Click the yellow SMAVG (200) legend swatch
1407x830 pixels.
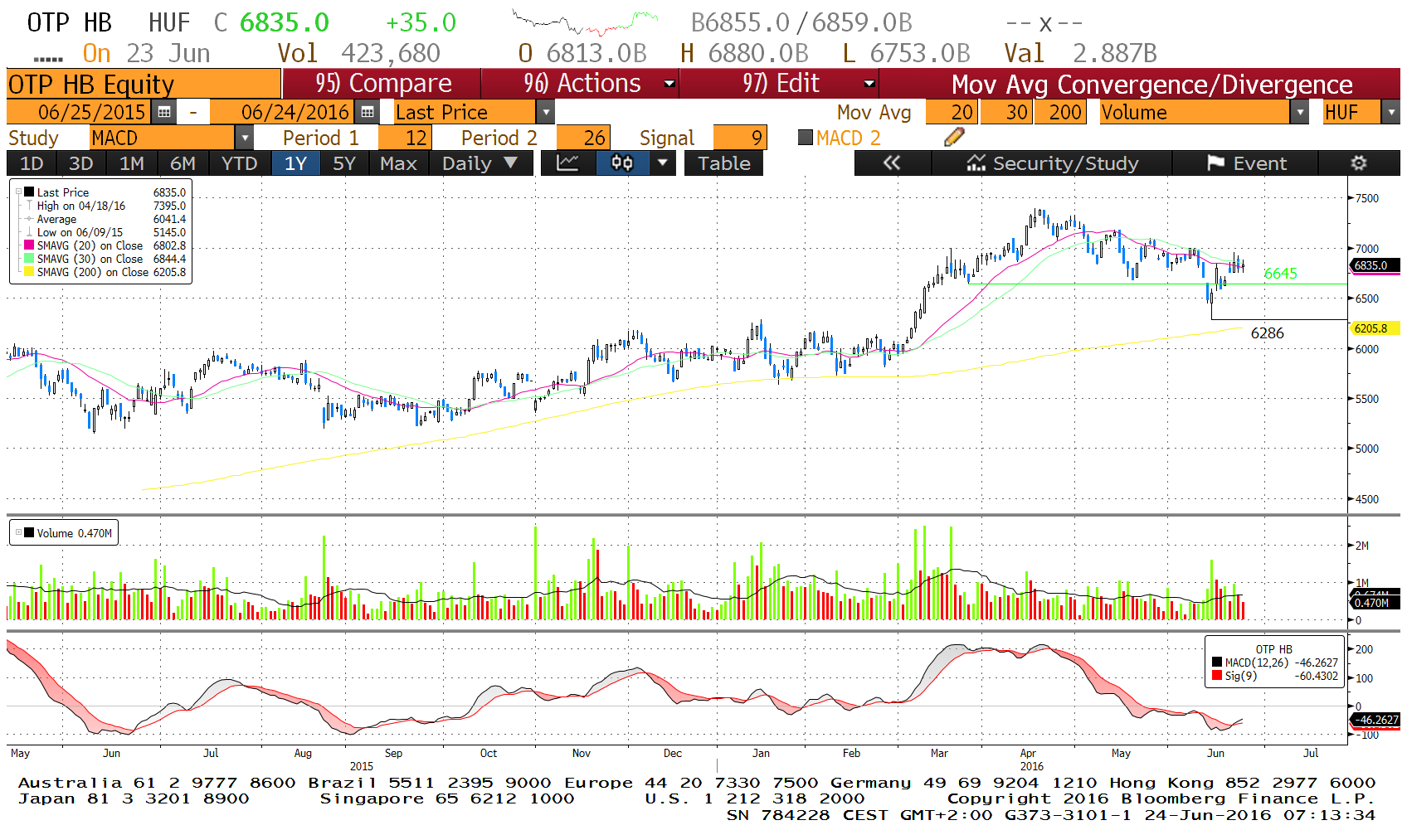tap(29, 272)
